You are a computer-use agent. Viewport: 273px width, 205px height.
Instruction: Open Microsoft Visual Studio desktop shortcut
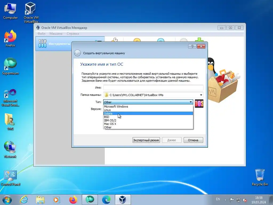[x=10, y=98]
